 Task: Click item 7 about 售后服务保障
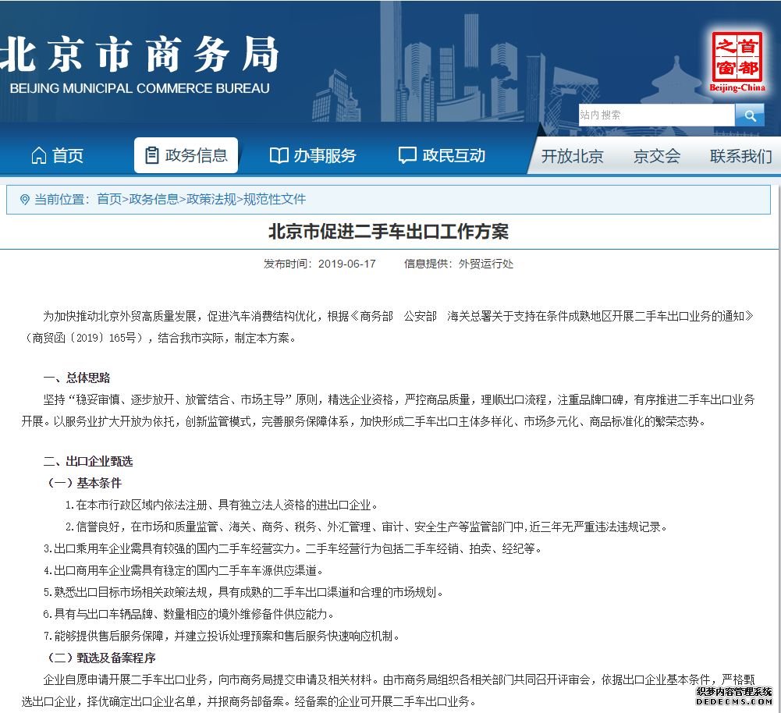(222, 637)
